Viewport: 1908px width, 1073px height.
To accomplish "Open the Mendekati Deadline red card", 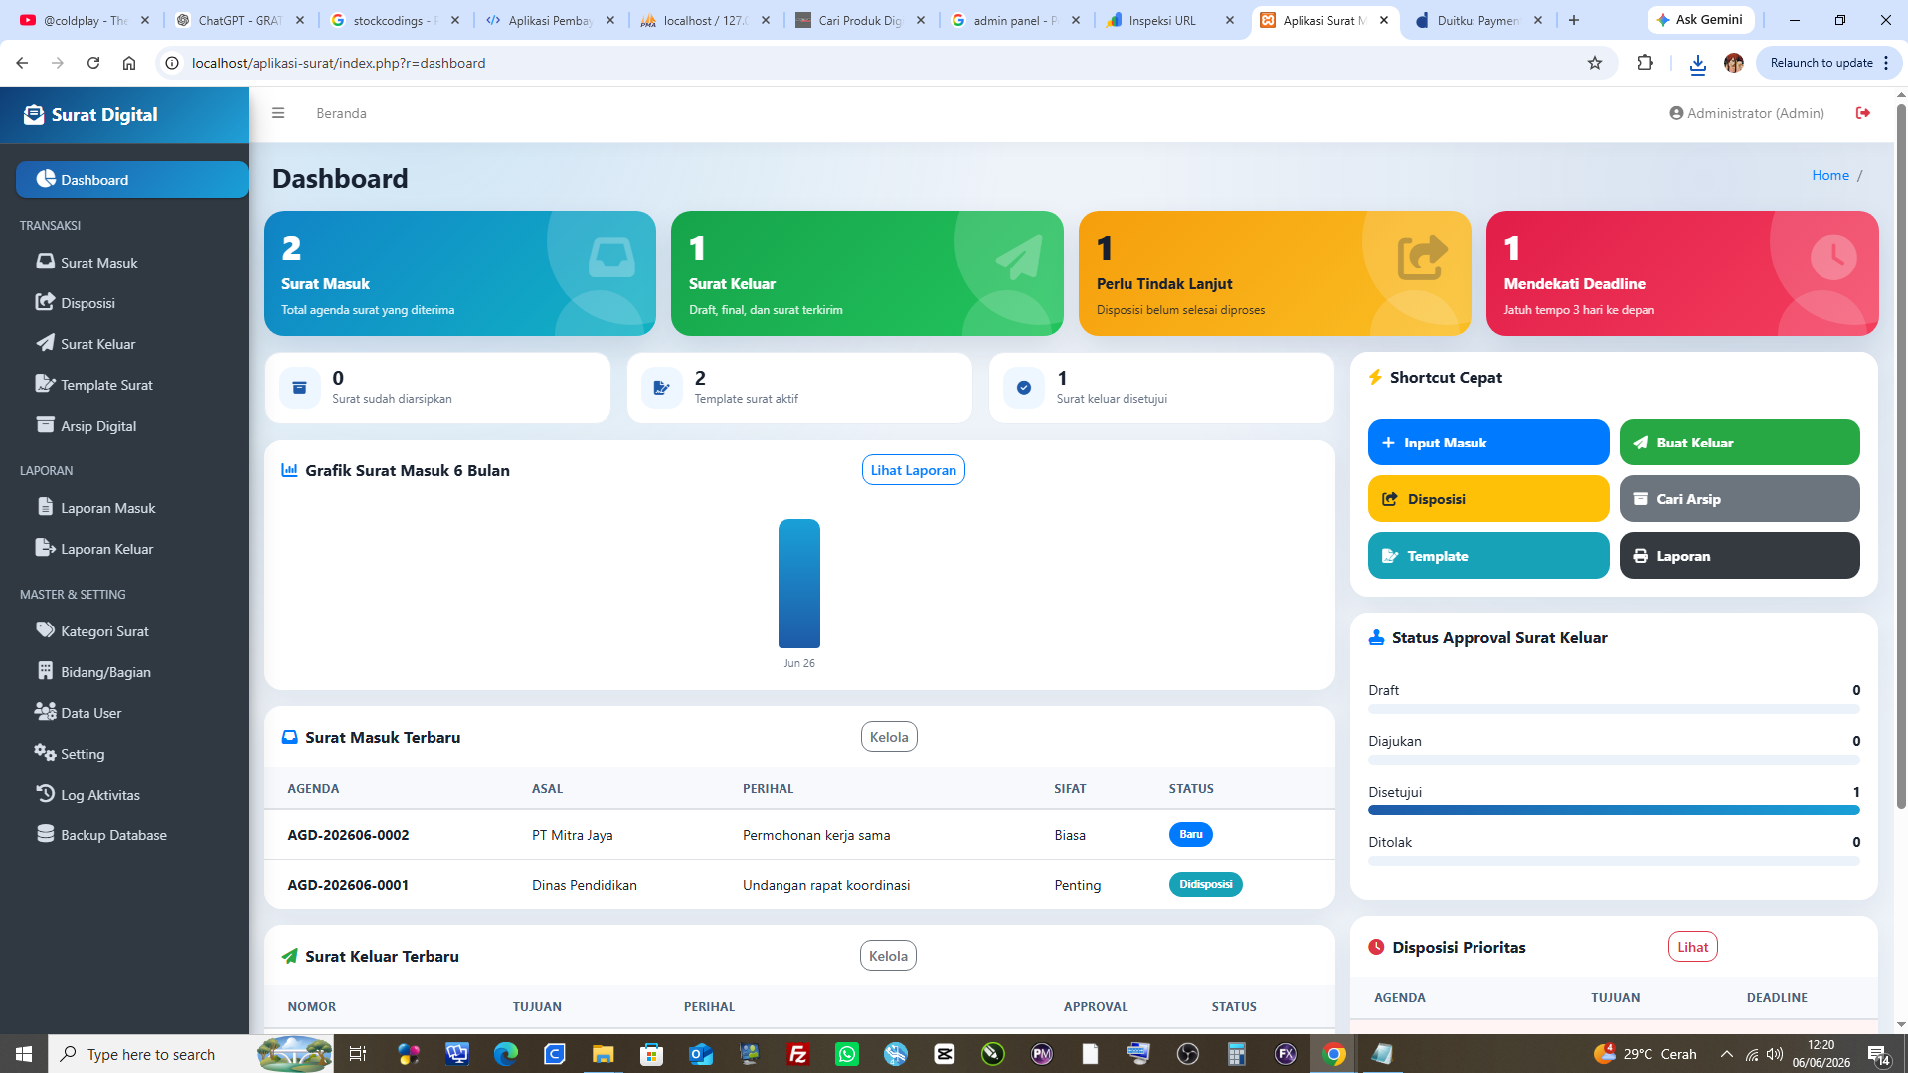I will click(1682, 273).
